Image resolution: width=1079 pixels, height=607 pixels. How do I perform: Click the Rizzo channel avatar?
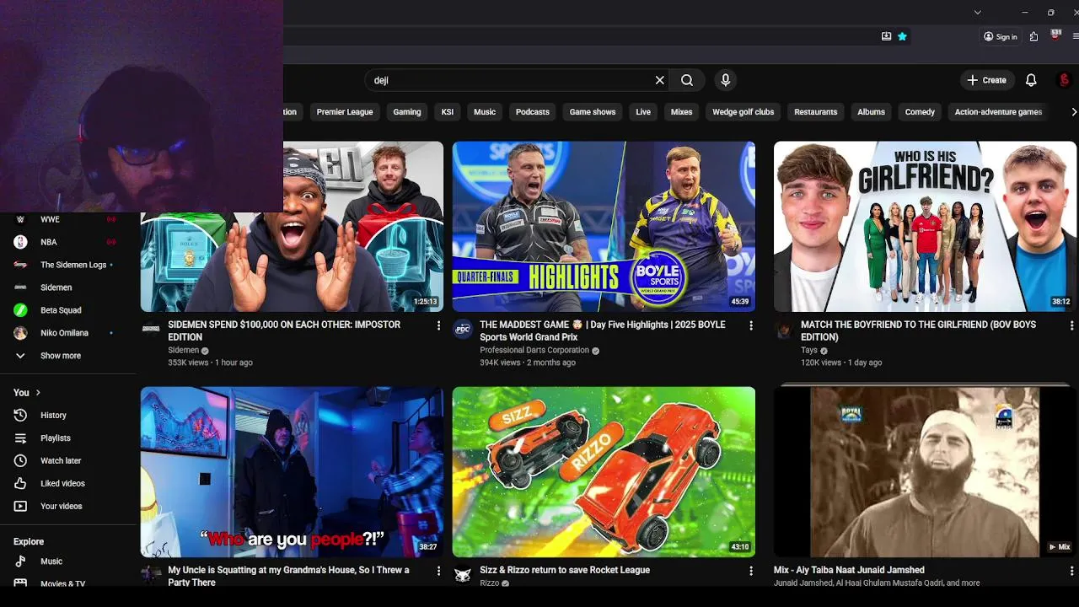[463, 574]
